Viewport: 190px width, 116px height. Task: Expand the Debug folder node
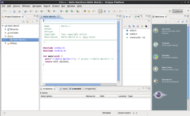coord(6,43)
